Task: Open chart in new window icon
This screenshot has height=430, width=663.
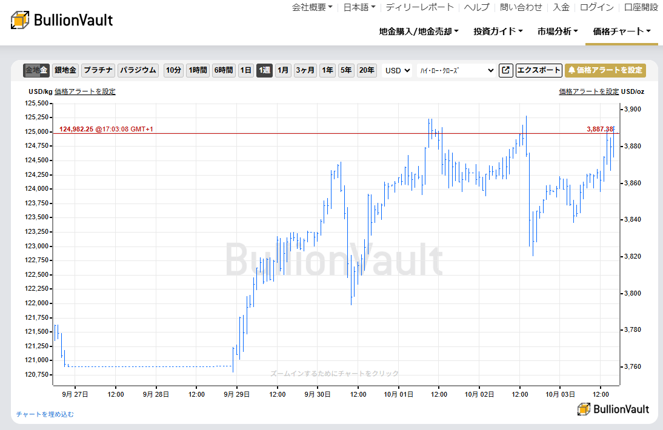Action: (x=505, y=70)
